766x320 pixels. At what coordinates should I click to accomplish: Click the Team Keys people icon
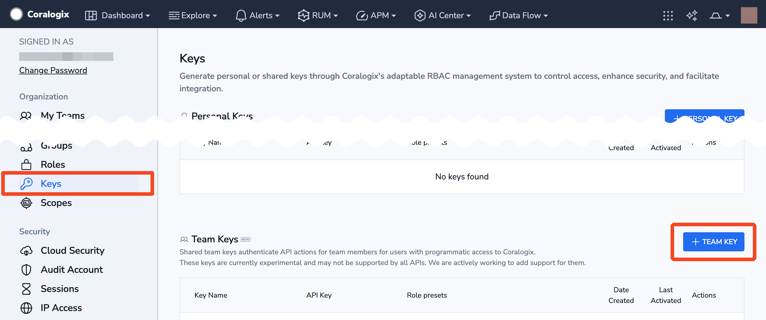(x=184, y=239)
